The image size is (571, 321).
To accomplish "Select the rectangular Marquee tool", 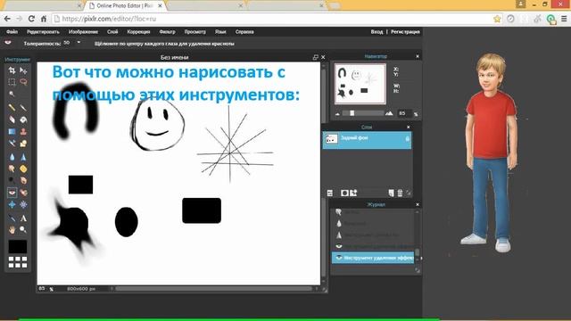I will click(12, 82).
